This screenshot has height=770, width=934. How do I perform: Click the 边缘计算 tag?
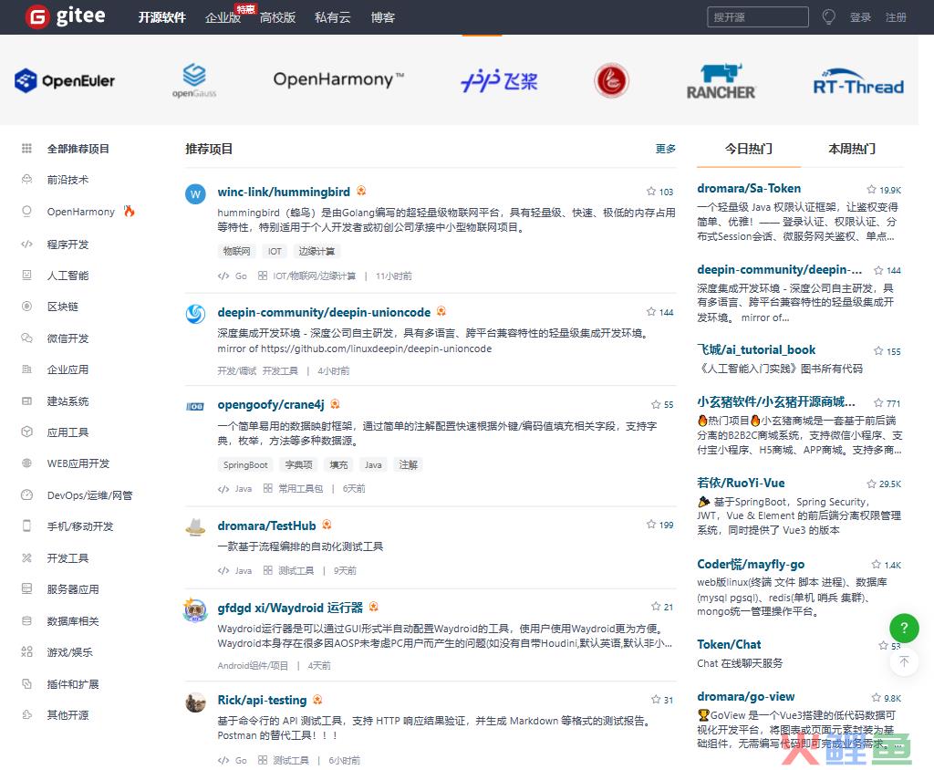click(317, 251)
